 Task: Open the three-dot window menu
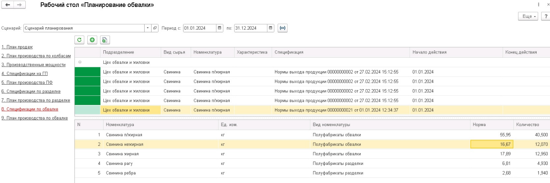point(538,4)
